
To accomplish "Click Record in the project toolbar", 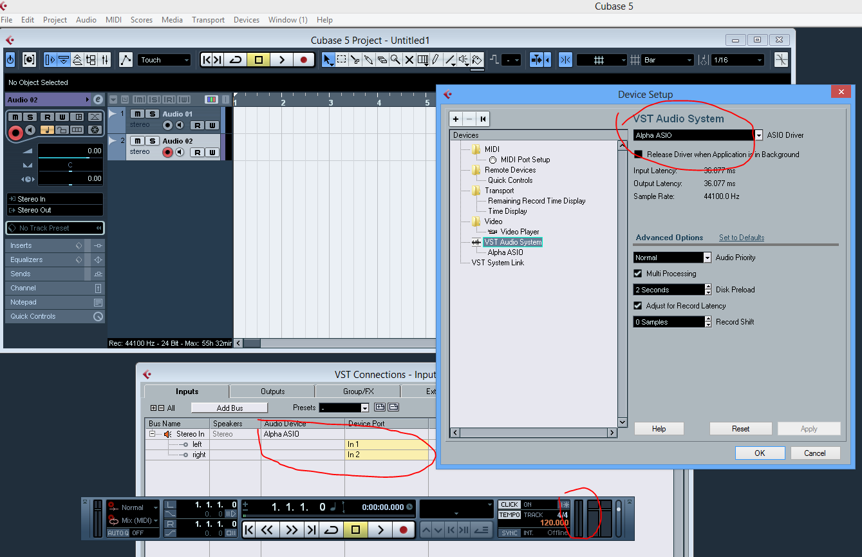I will tap(304, 60).
